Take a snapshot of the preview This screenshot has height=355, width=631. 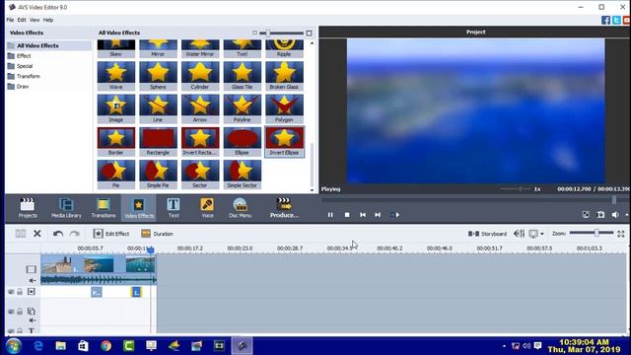(x=600, y=215)
